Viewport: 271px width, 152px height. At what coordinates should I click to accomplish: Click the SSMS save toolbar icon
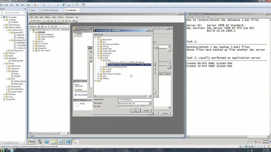click(x=66, y=21)
